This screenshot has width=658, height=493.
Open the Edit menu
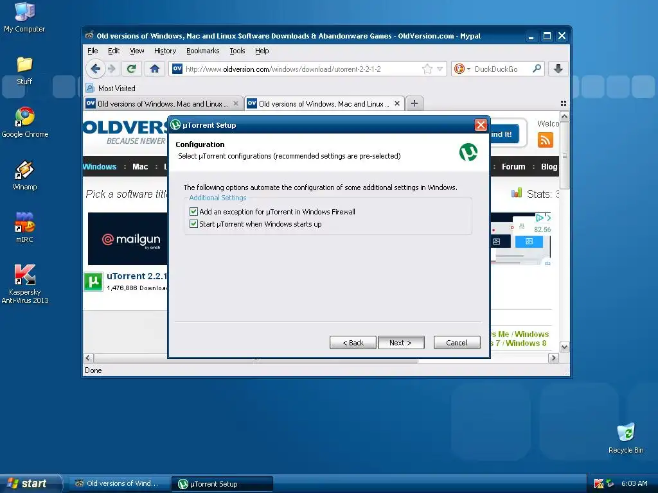click(x=113, y=51)
